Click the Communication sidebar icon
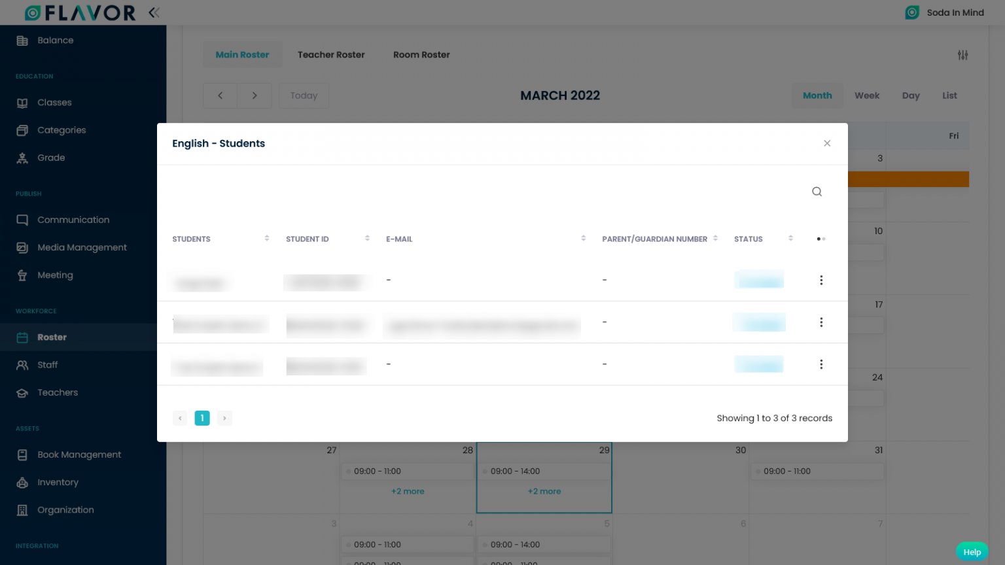Screen dimensions: 1005x565 click(x=22, y=220)
